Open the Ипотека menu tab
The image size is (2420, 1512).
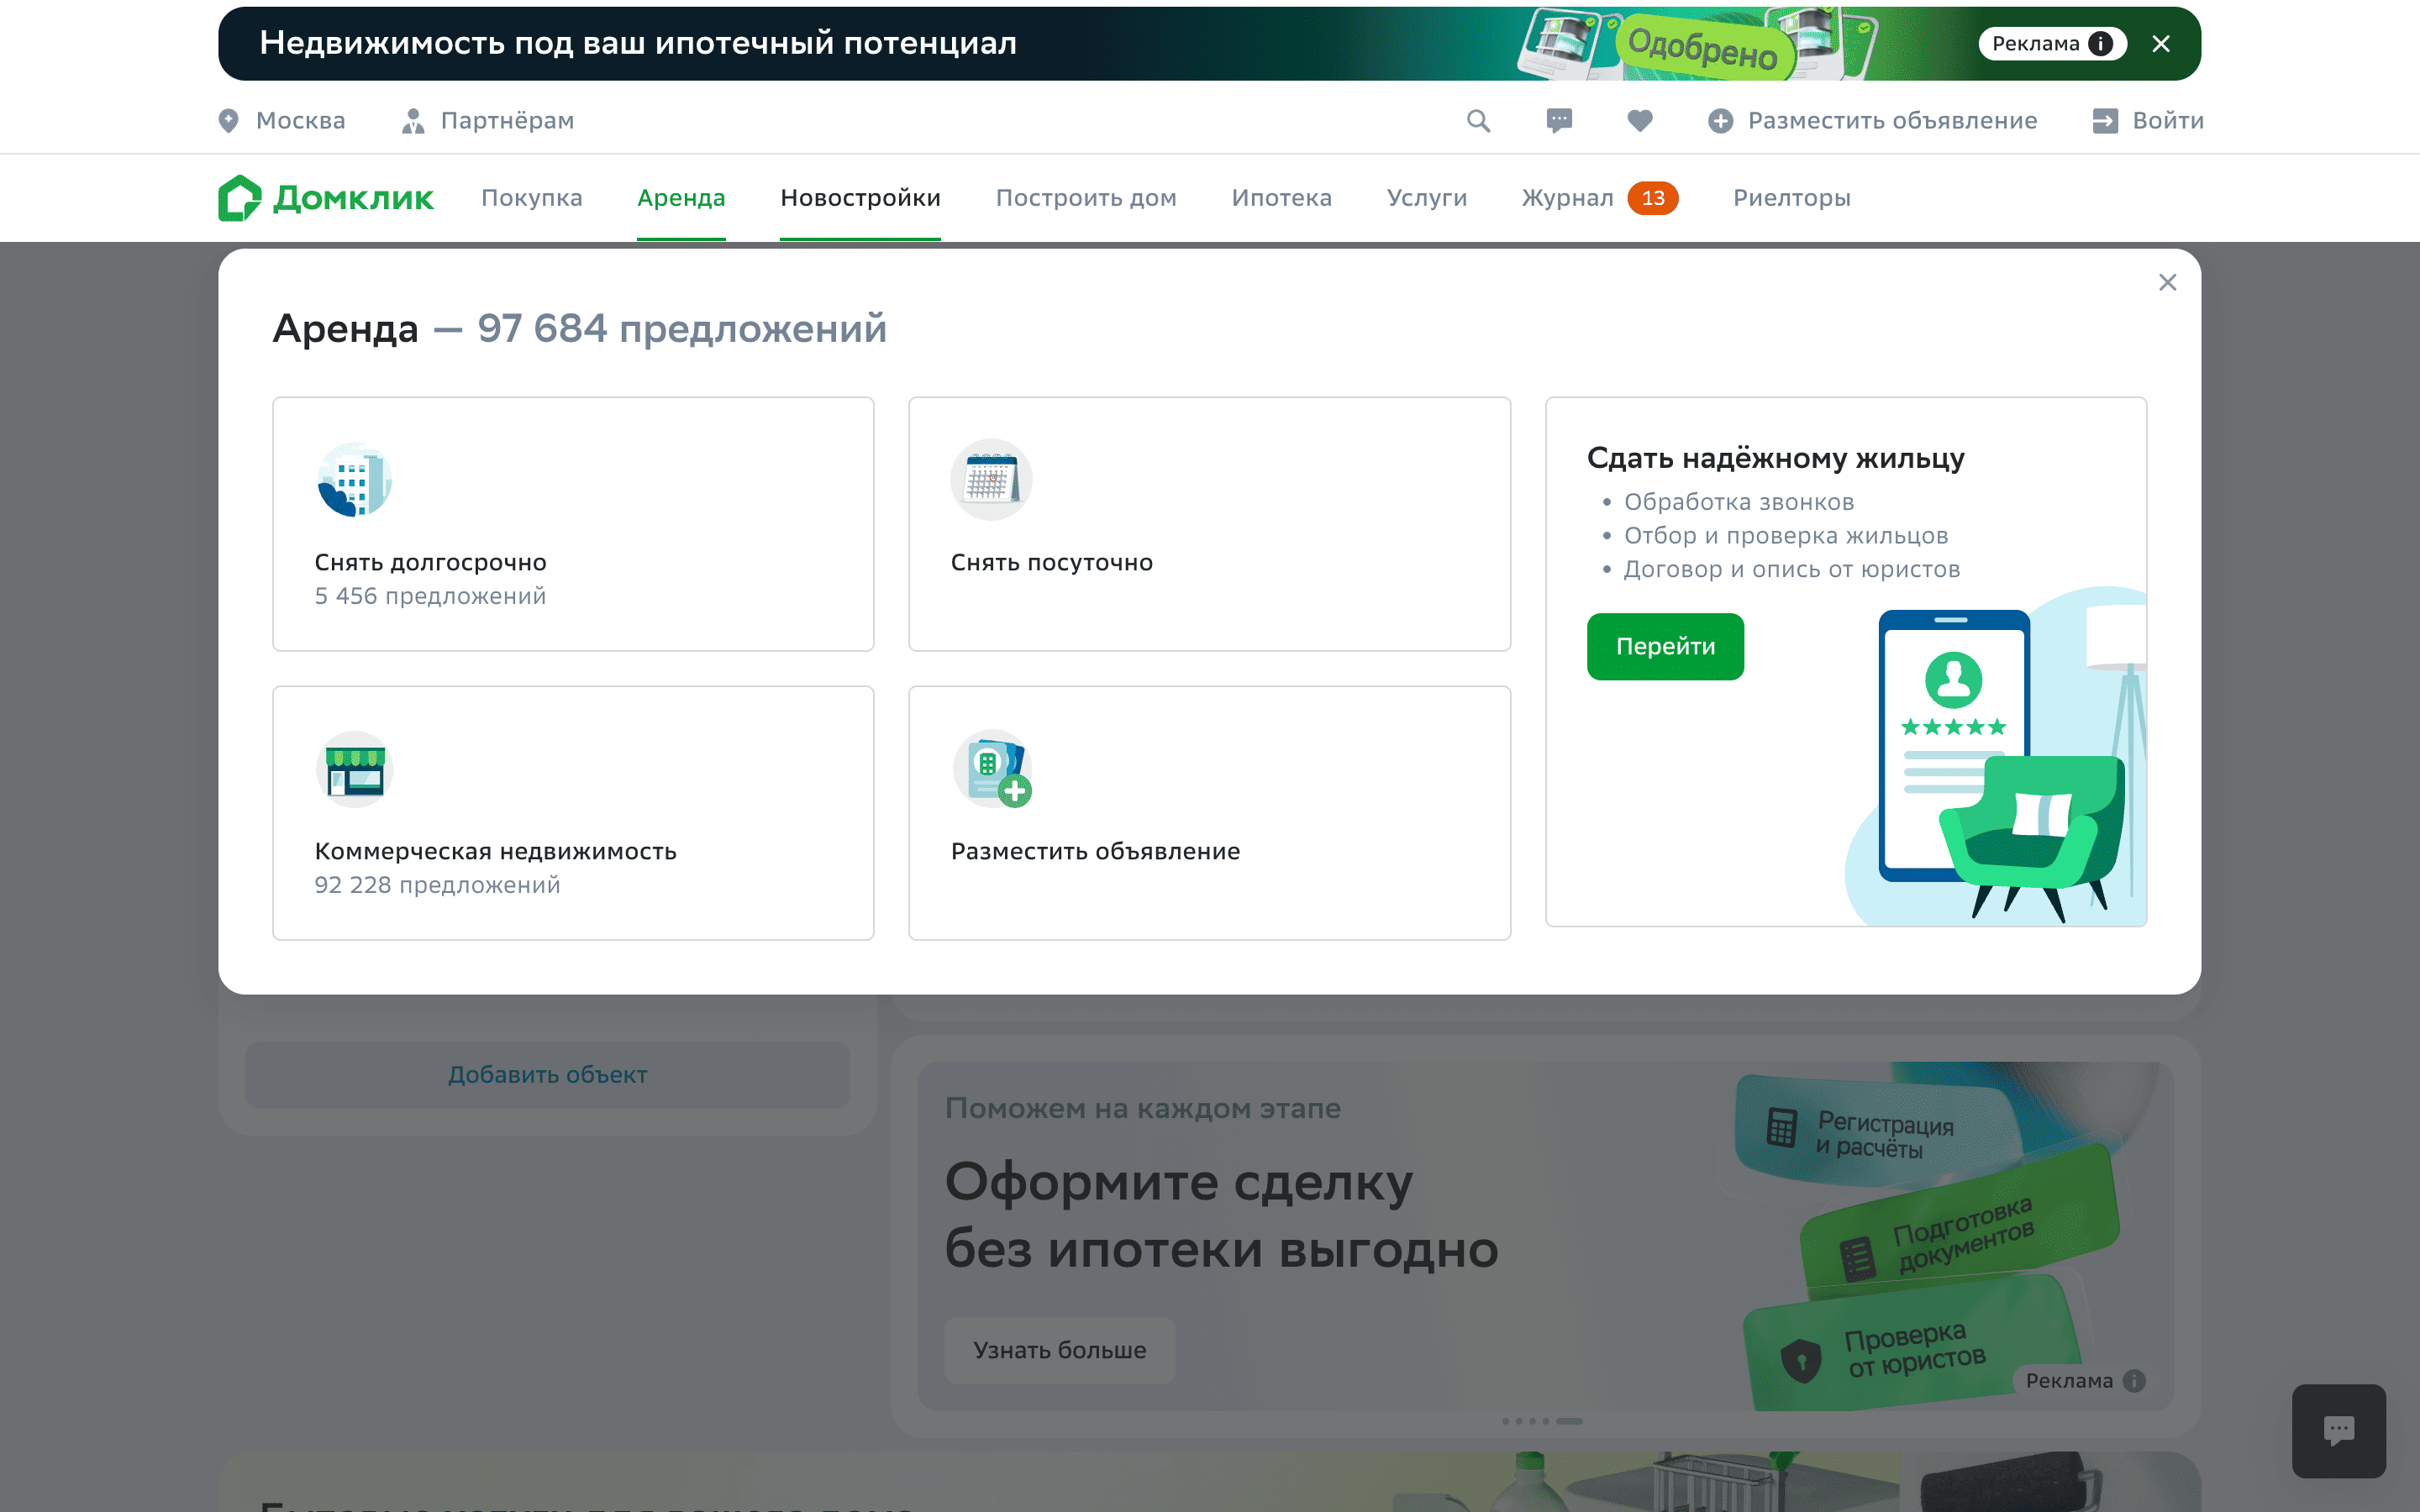pos(1282,198)
